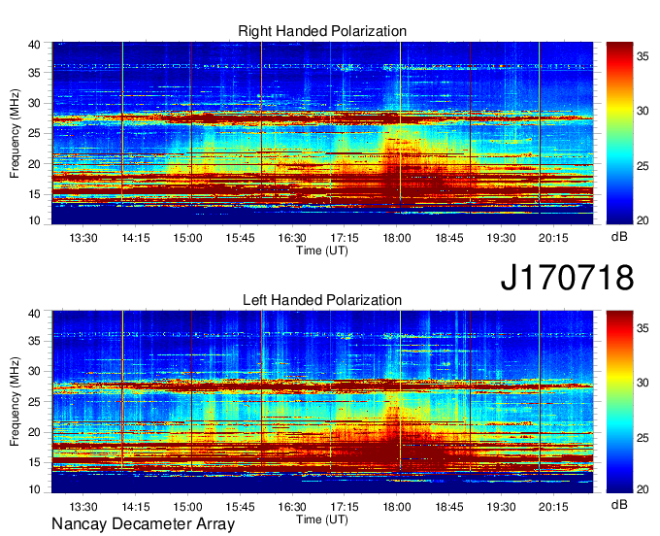
Task: Click the "dB" label under the upper colorbar
Action: click(619, 237)
